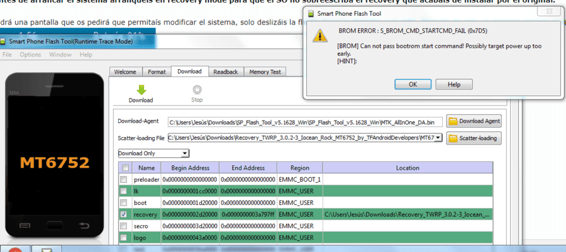
Task: Click the Location column header
Action: point(408,168)
